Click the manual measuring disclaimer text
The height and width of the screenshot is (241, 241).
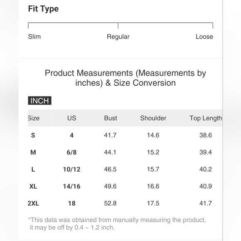[117, 224]
